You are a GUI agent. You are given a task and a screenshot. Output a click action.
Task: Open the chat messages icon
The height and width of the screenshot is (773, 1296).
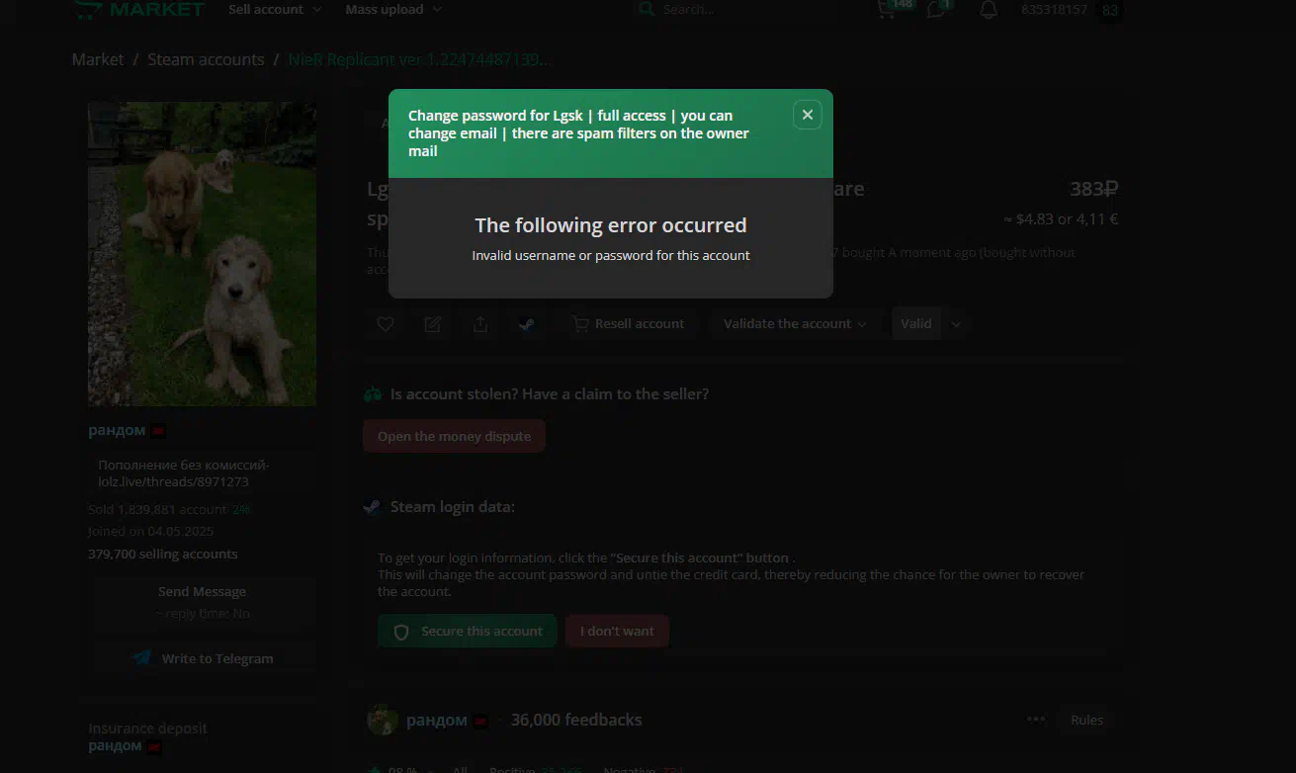(x=935, y=10)
